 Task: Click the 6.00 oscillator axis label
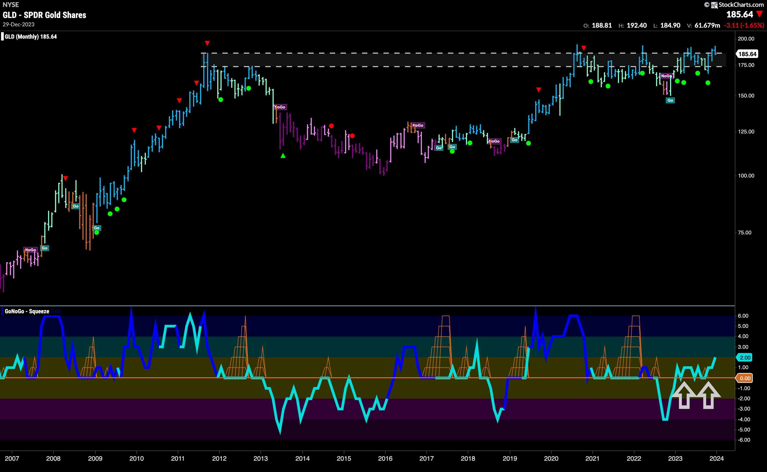click(743, 316)
